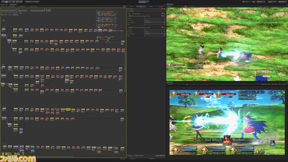
Task: Select the Hand tool in Unity toolbar
Action: (x=3, y=2)
